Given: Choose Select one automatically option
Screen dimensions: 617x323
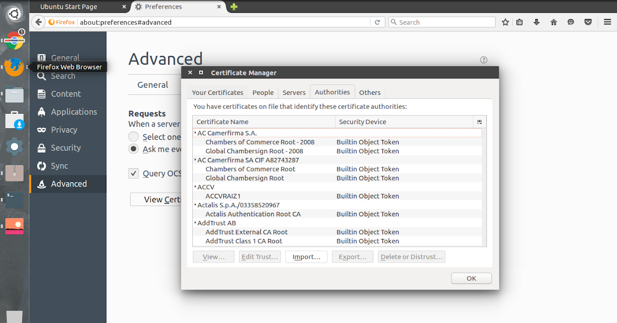Looking at the screenshot, I should [133, 137].
